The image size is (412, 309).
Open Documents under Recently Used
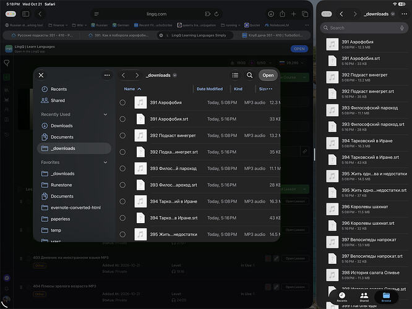click(x=74, y=137)
